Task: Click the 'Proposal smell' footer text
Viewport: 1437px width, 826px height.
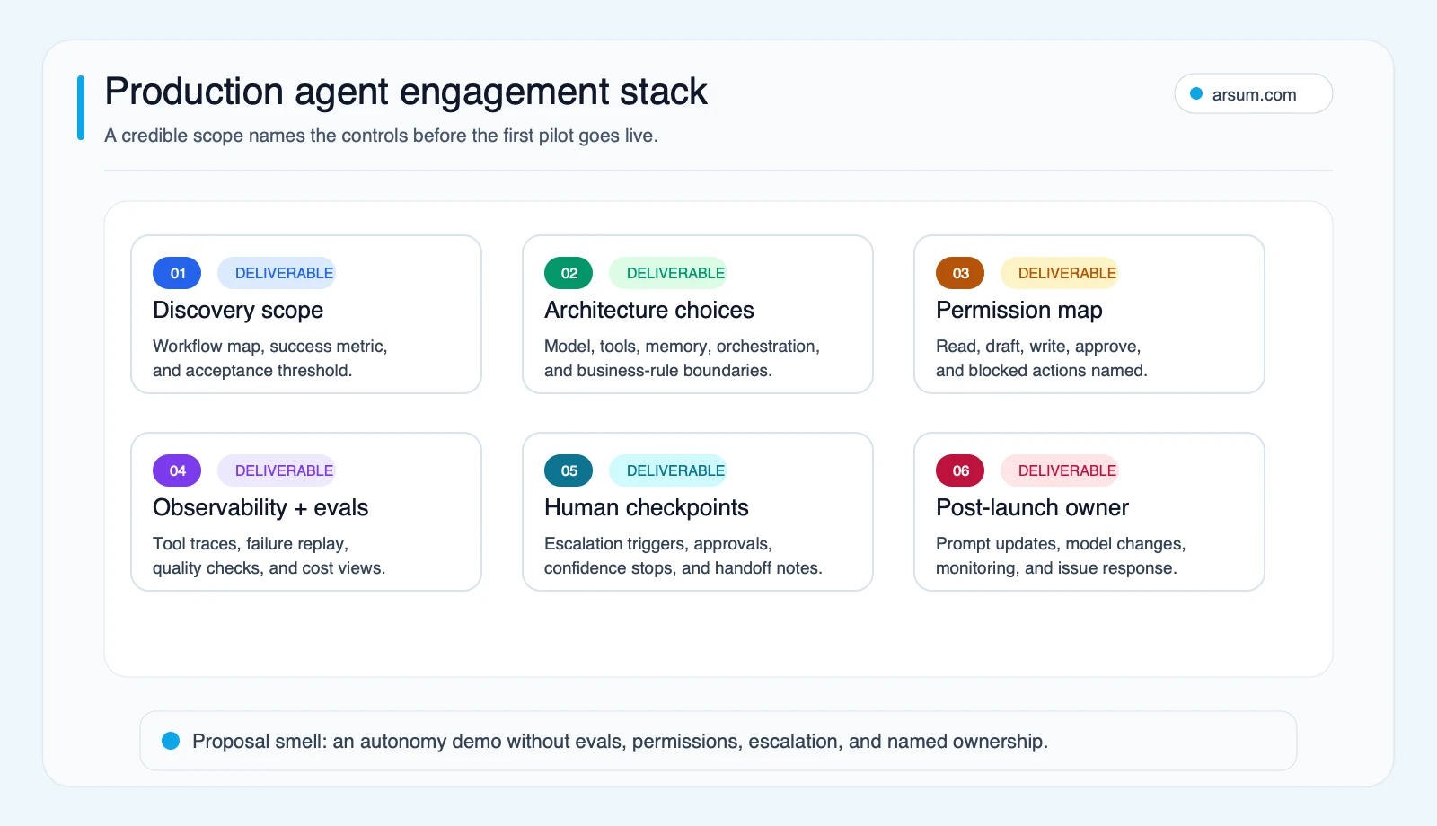Action: pyautogui.click(x=621, y=742)
